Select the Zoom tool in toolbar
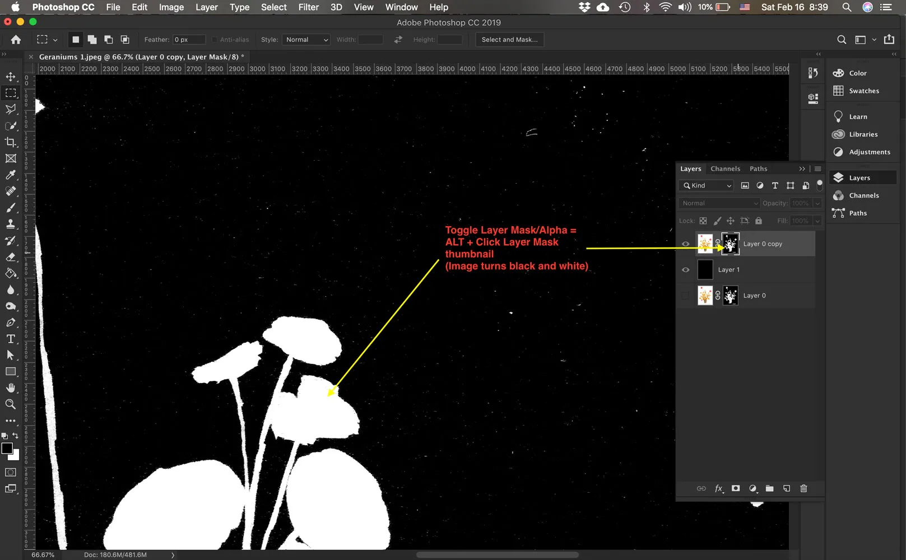The image size is (906, 560). (11, 404)
